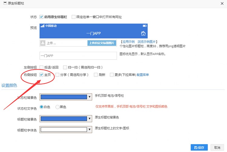Uncheck the 主页 right button checkbox
Image resolution: width=227 pixels, height=152 pixels.
[41, 75]
